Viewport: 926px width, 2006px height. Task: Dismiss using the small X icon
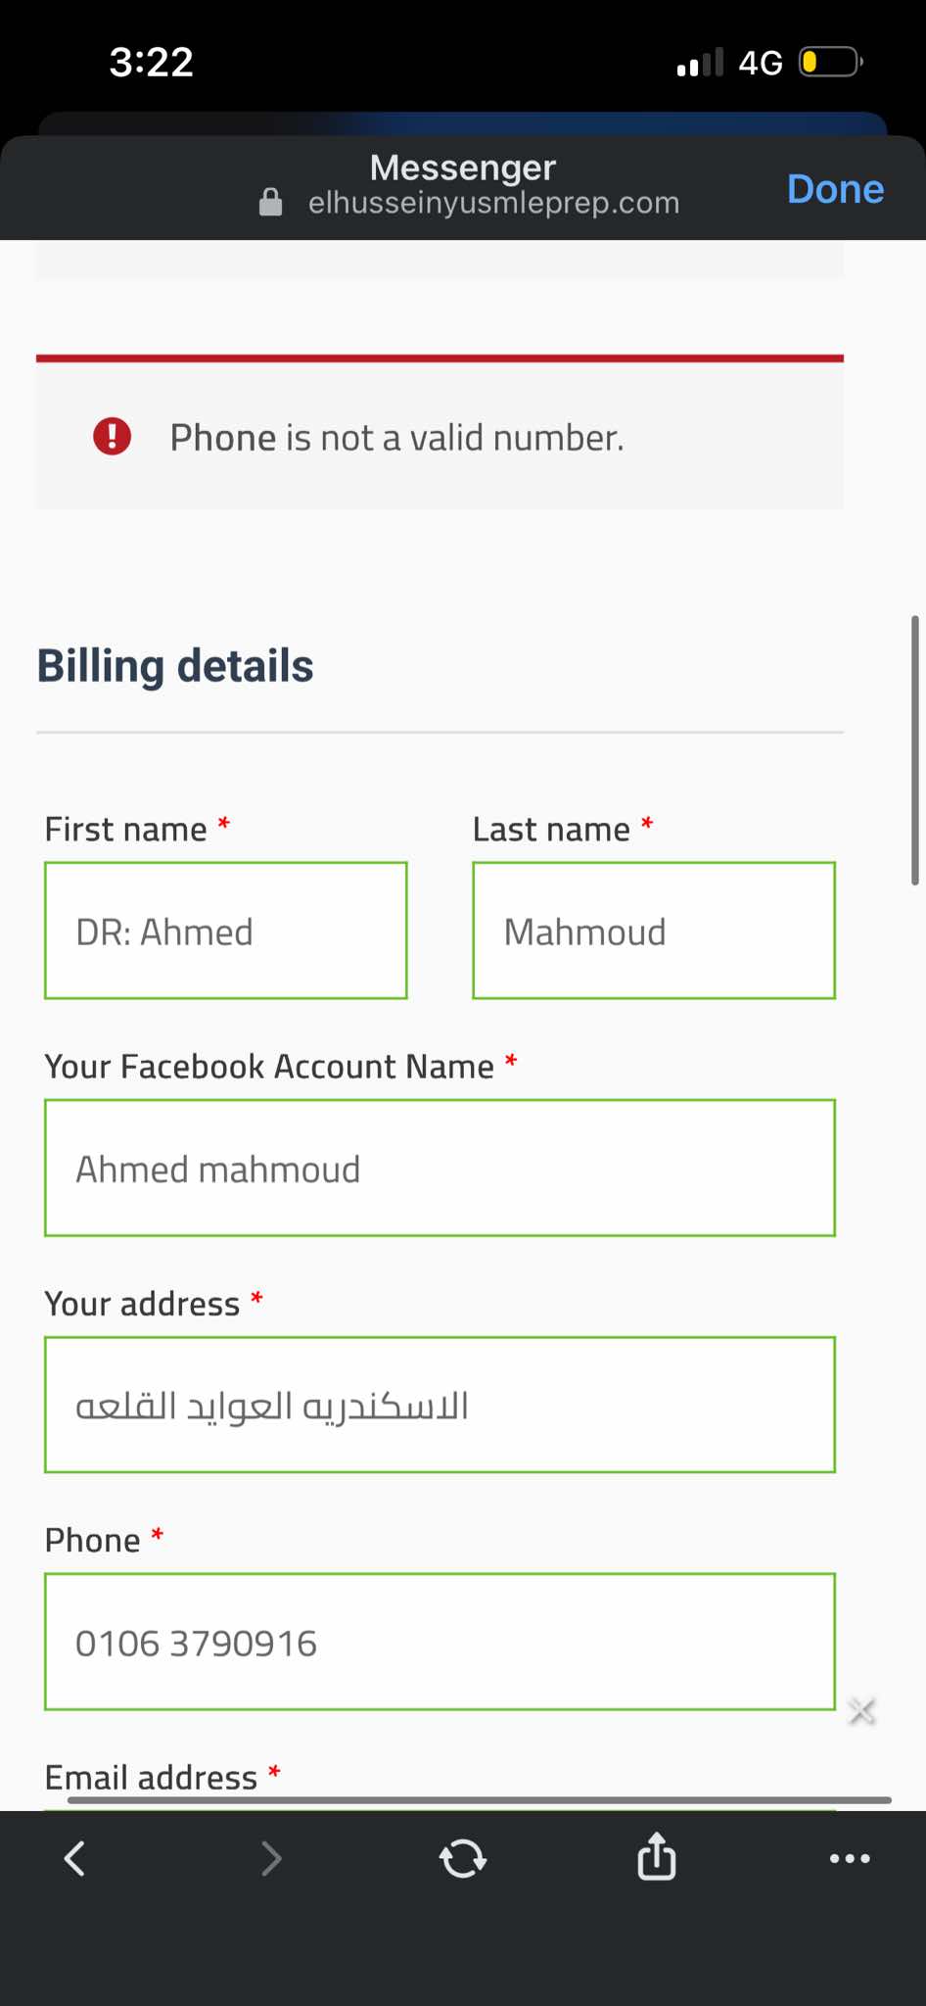[x=861, y=1711]
